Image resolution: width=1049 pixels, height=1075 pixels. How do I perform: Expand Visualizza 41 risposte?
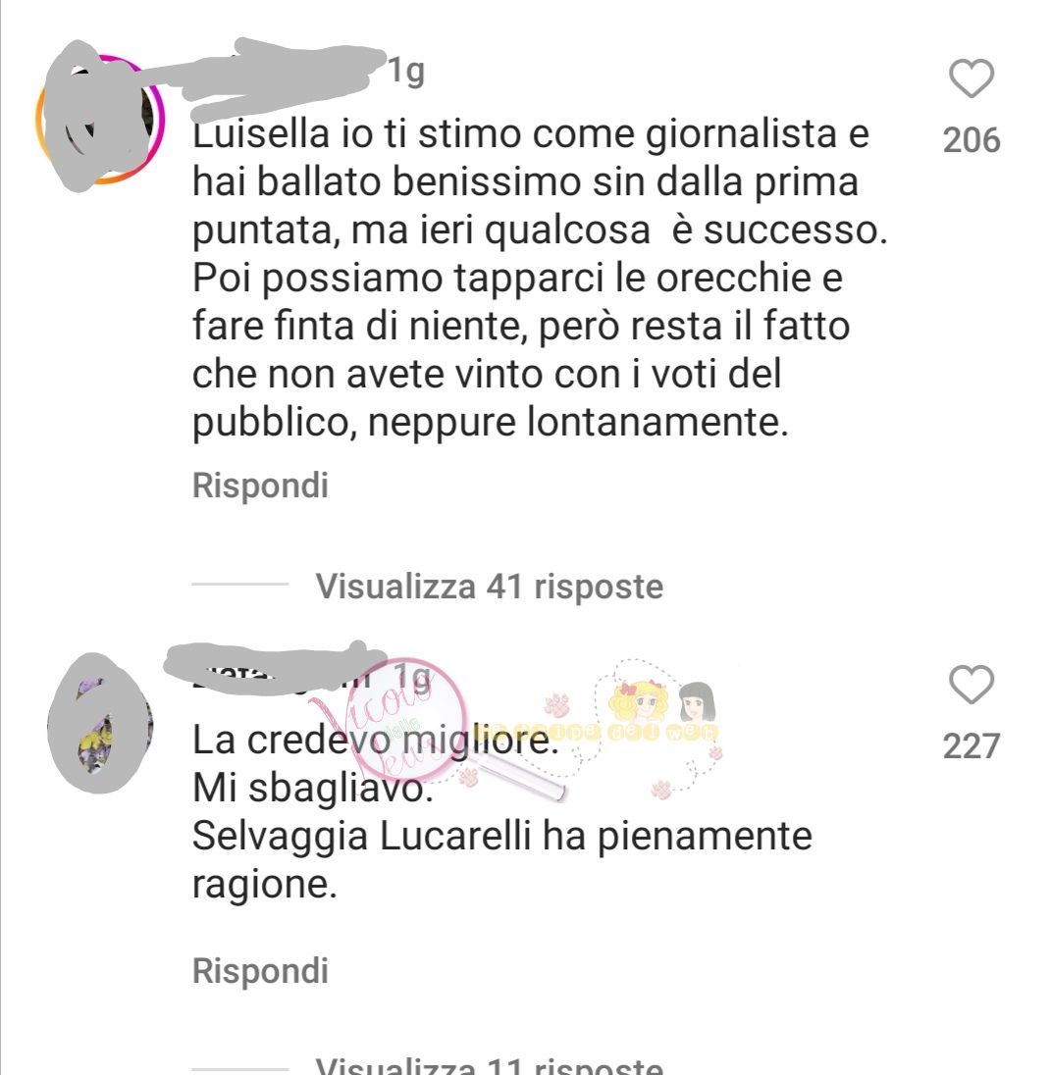[x=489, y=587]
